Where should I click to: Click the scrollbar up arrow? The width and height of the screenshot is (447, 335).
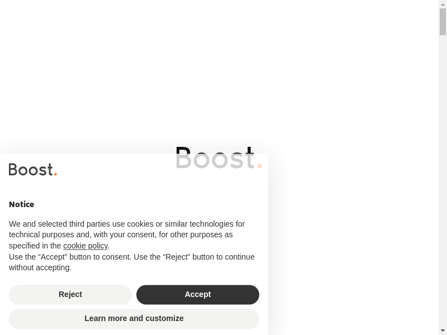443,4
